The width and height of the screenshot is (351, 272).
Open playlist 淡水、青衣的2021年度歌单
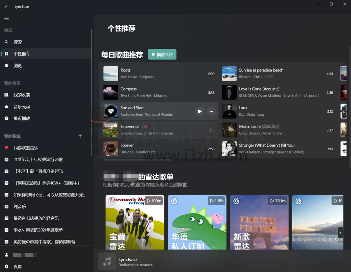[x=46, y=230]
